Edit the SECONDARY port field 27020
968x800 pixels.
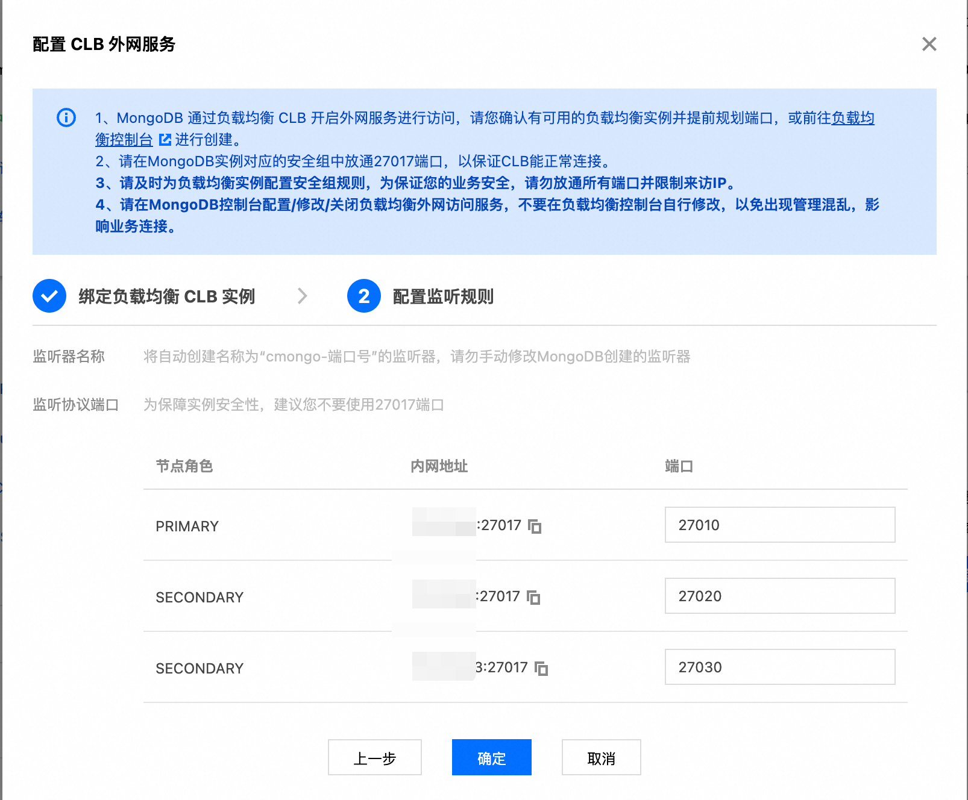click(780, 596)
